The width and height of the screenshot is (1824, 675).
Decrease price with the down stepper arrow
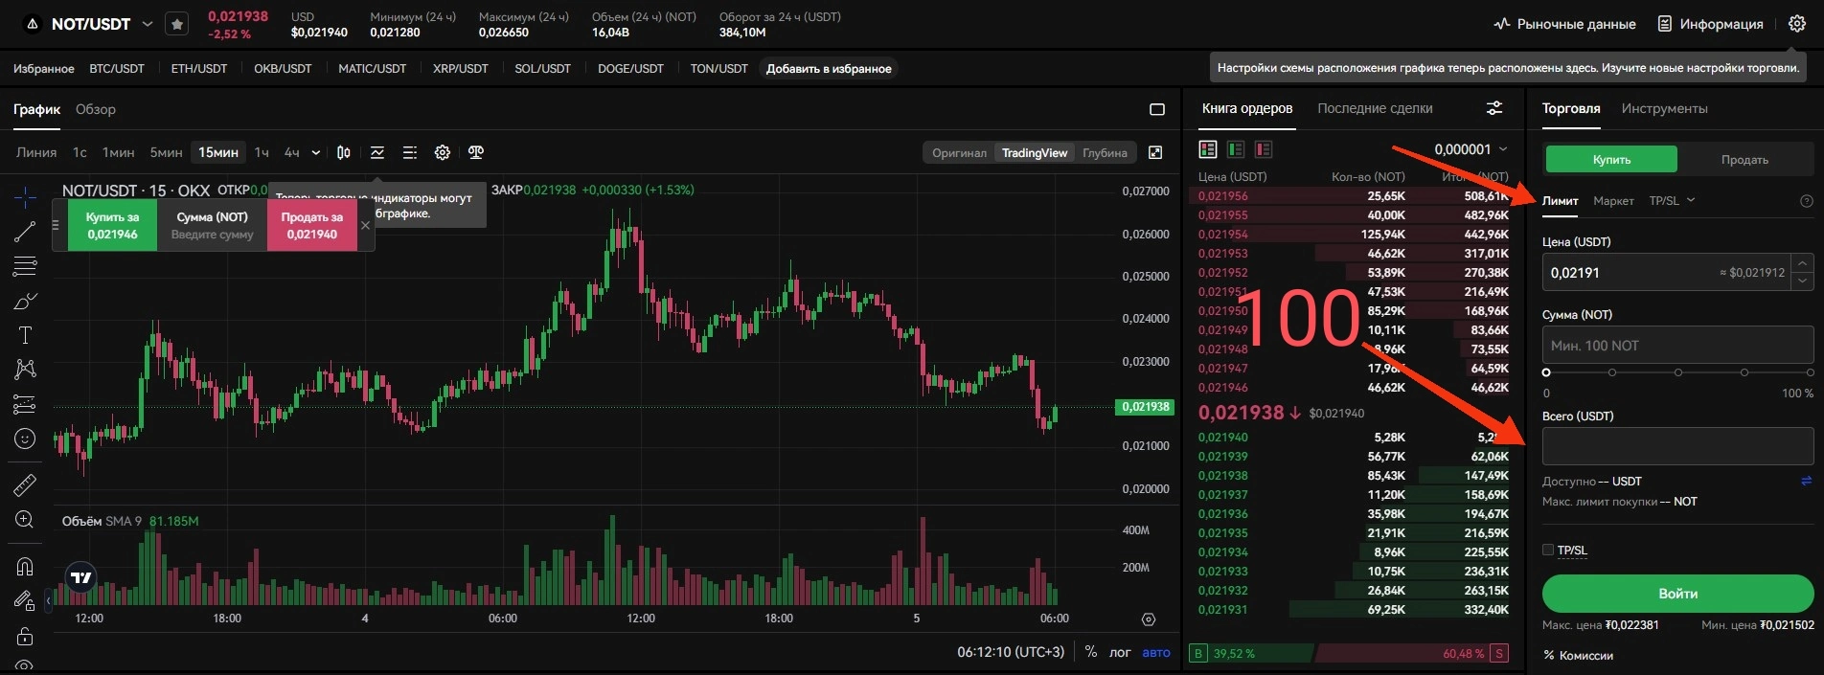(1803, 281)
